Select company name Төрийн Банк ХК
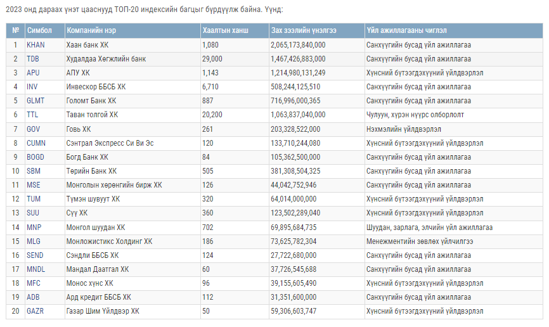This screenshot has width=549, height=327. [x=91, y=171]
